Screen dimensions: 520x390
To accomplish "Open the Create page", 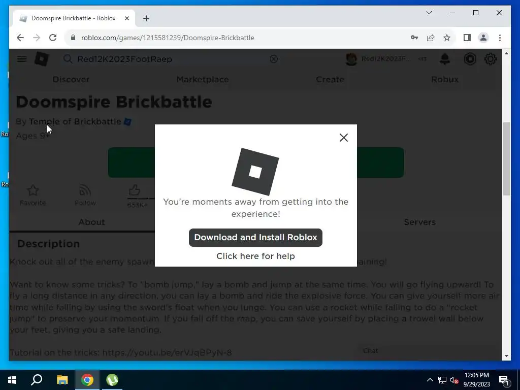I will (330, 79).
